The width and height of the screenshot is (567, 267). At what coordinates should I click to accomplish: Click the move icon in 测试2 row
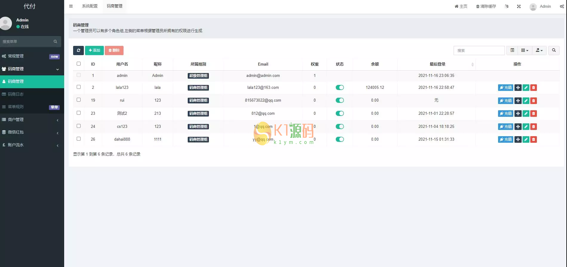[x=518, y=114]
